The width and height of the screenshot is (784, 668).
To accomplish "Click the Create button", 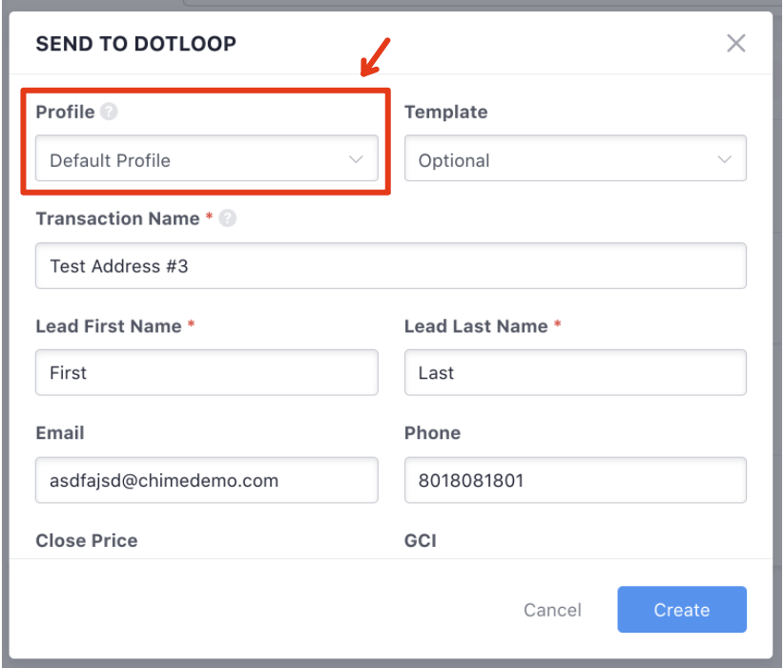I will click(x=682, y=610).
